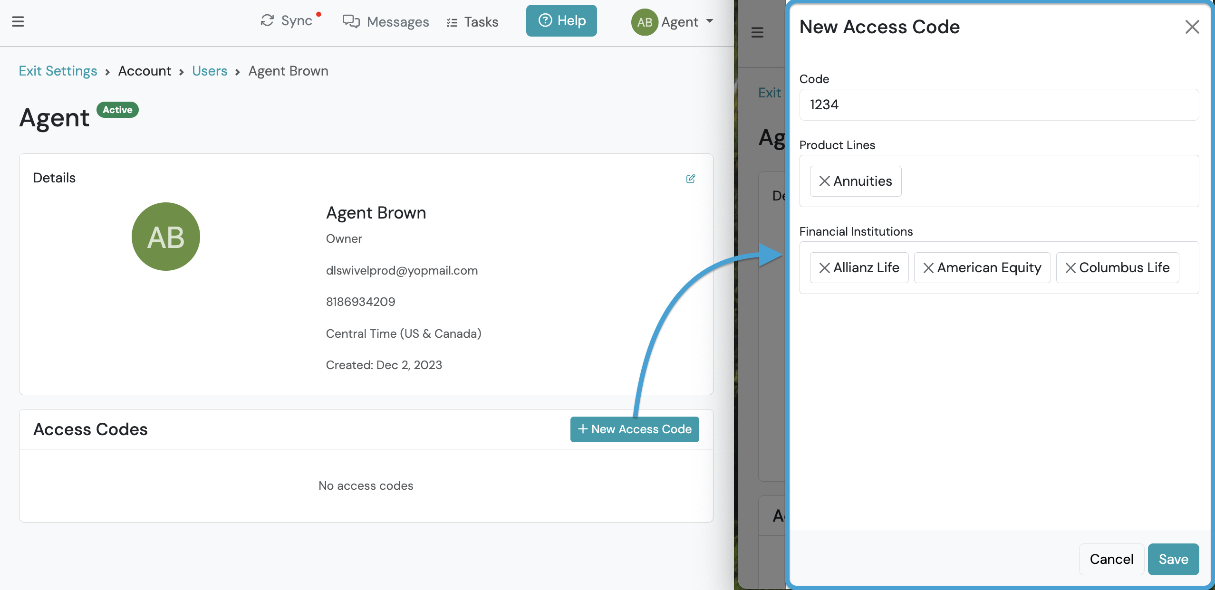Screen dimensions: 1215x590
Task: Click the Access Codes section heading
Action: (x=90, y=429)
